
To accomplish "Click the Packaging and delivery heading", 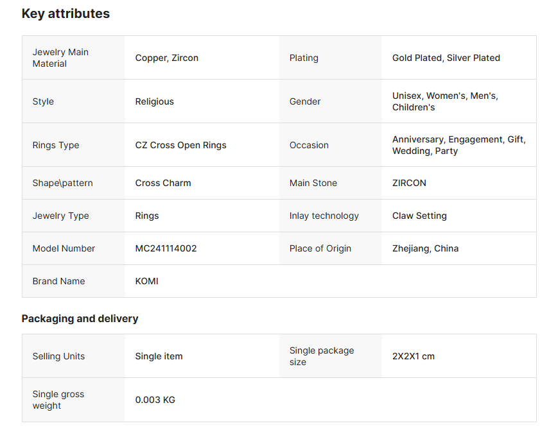I will pyautogui.click(x=80, y=318).
